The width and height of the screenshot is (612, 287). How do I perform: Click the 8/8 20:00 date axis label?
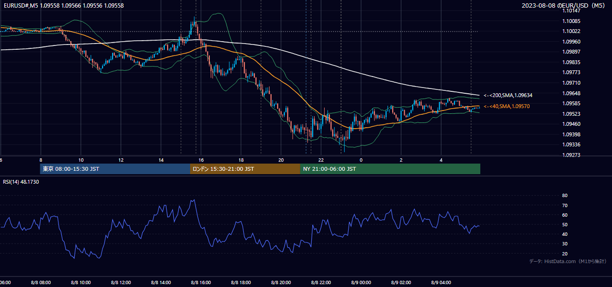tap(281, 283)
